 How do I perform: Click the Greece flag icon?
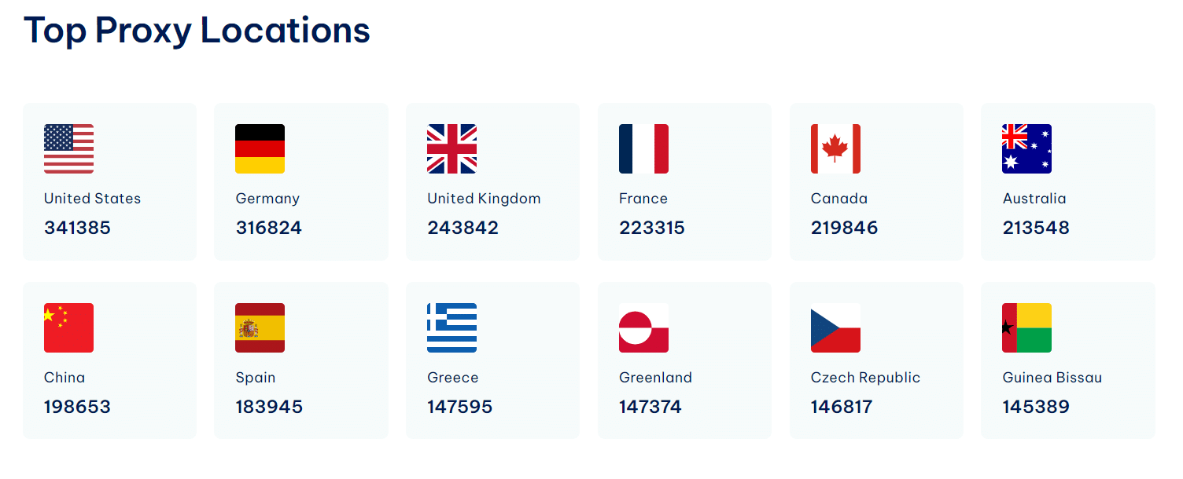451,327
